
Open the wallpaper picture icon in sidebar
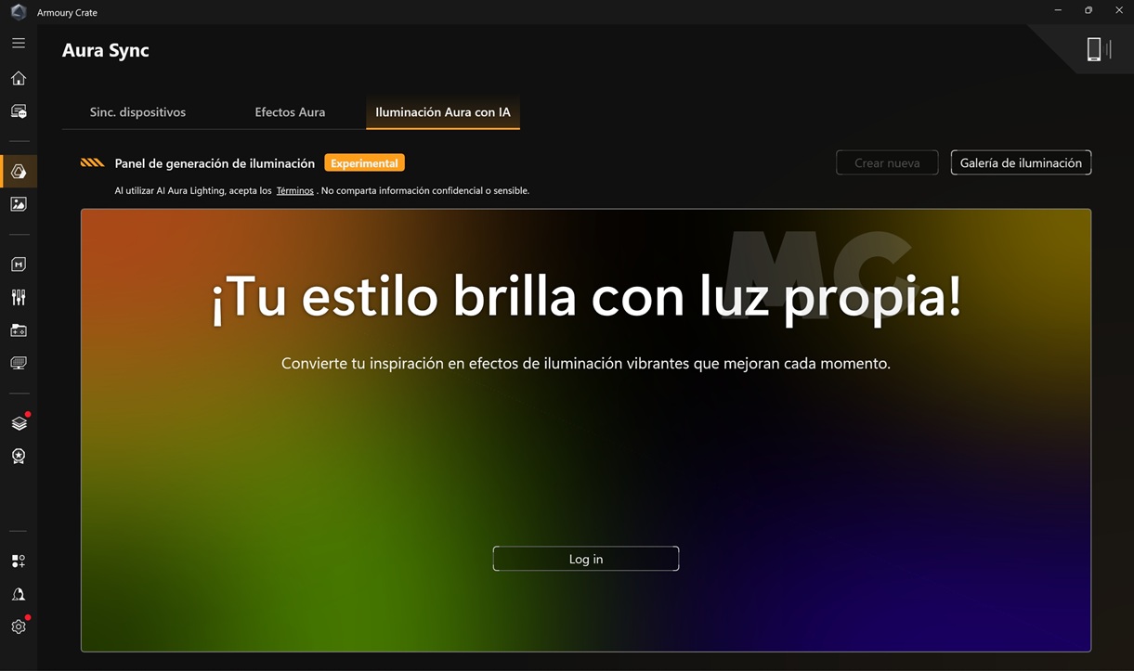point(19,204)
